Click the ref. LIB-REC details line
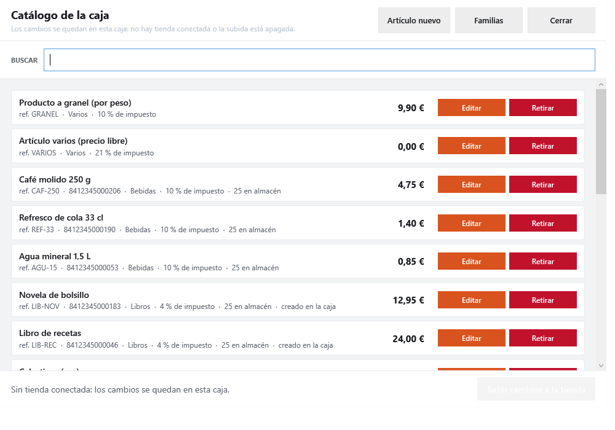 [176, 345]
